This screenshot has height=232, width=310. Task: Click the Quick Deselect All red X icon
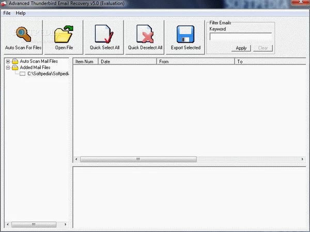point(145,34)
